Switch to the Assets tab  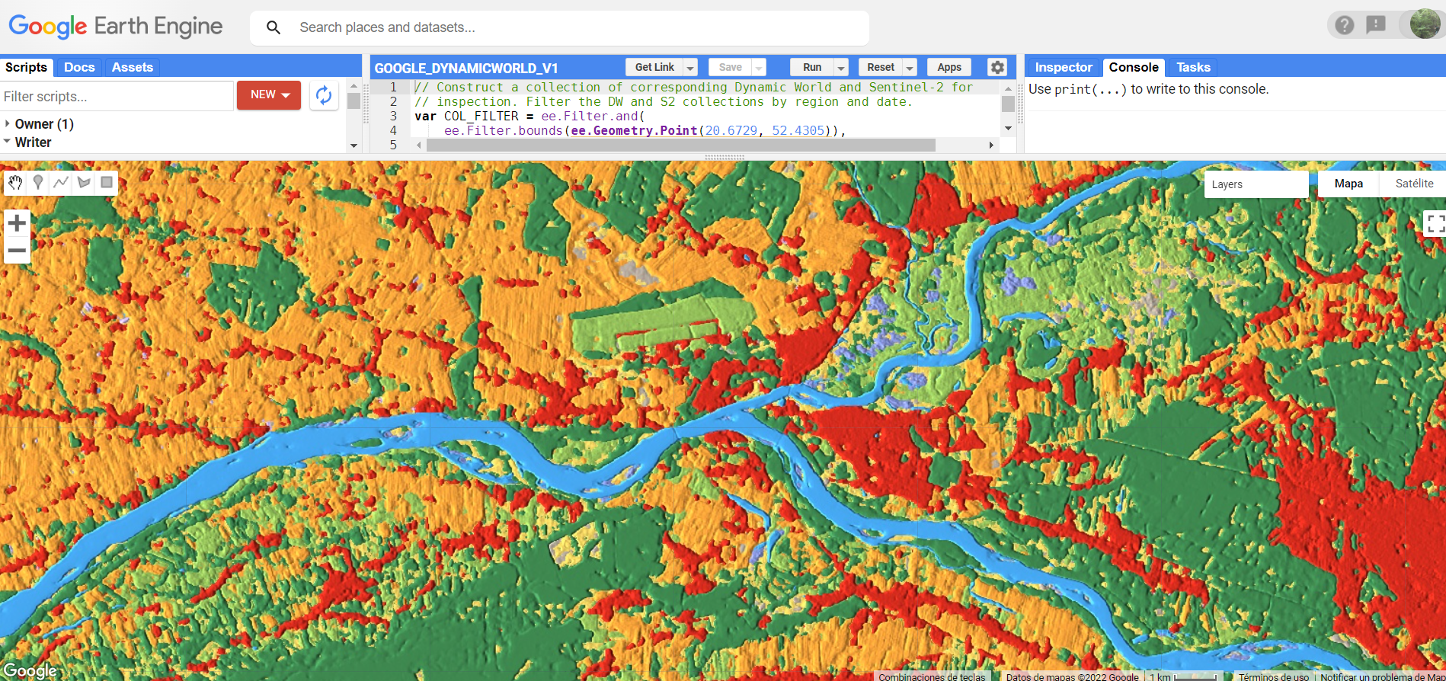pos(133,67)
